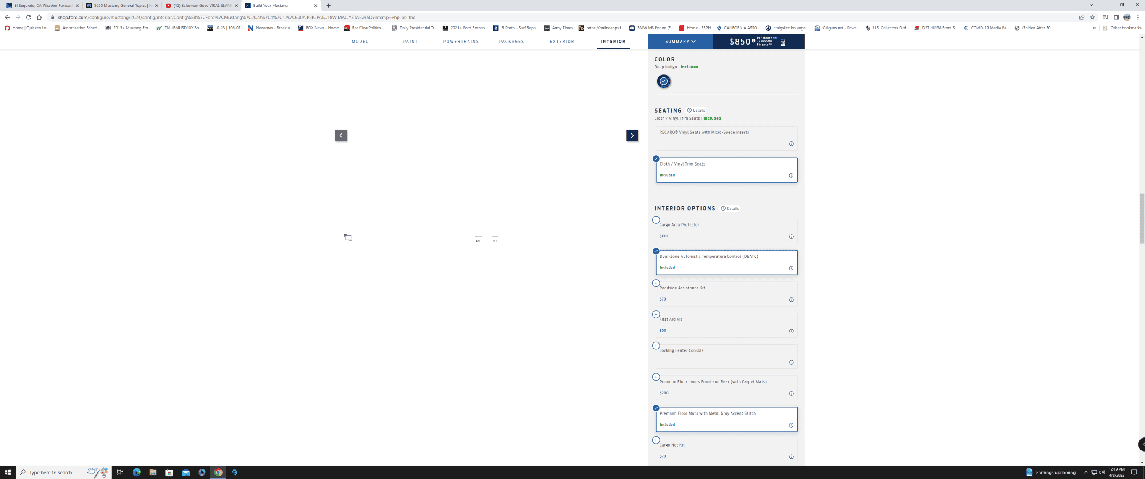View Cargo Net Kit info icon
The height and width of the screenshot is (479, 1145).
[791, 456]
